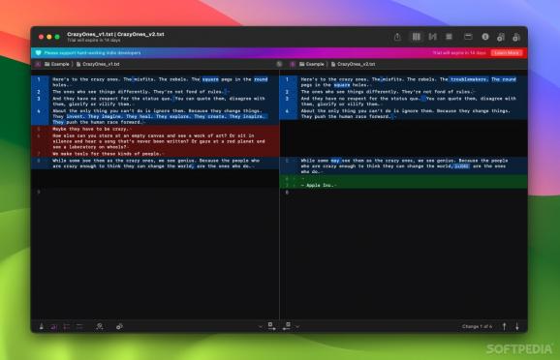Open the Share icon in toolbar
This screenshot has width=560, height=360.
397,37
